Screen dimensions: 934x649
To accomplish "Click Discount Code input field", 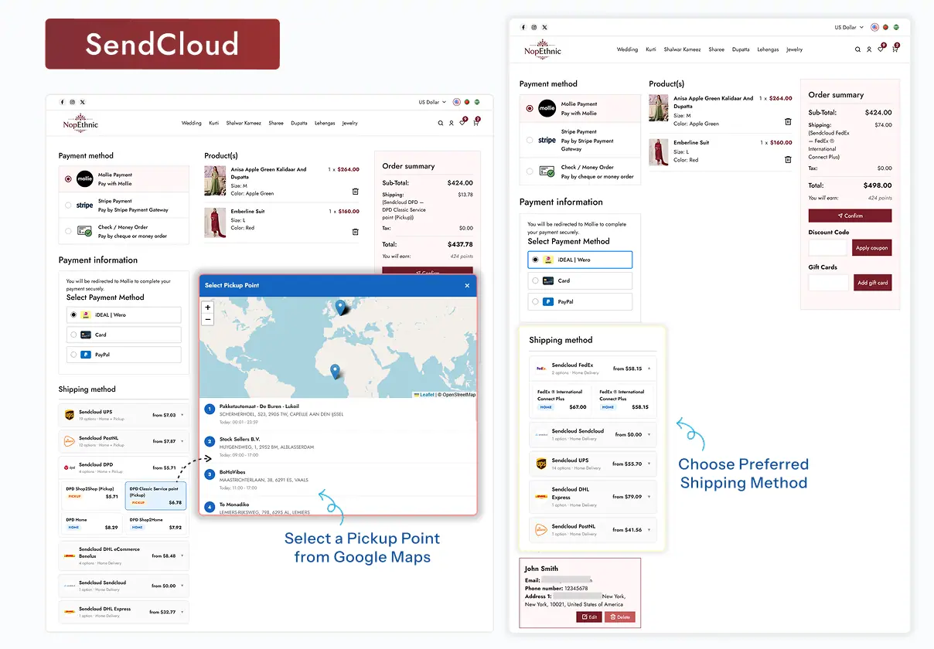I will pos(828,248).
